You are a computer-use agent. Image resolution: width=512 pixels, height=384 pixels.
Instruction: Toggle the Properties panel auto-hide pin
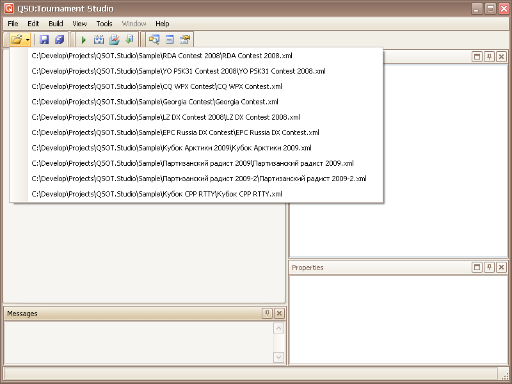(x=489, y=267)
